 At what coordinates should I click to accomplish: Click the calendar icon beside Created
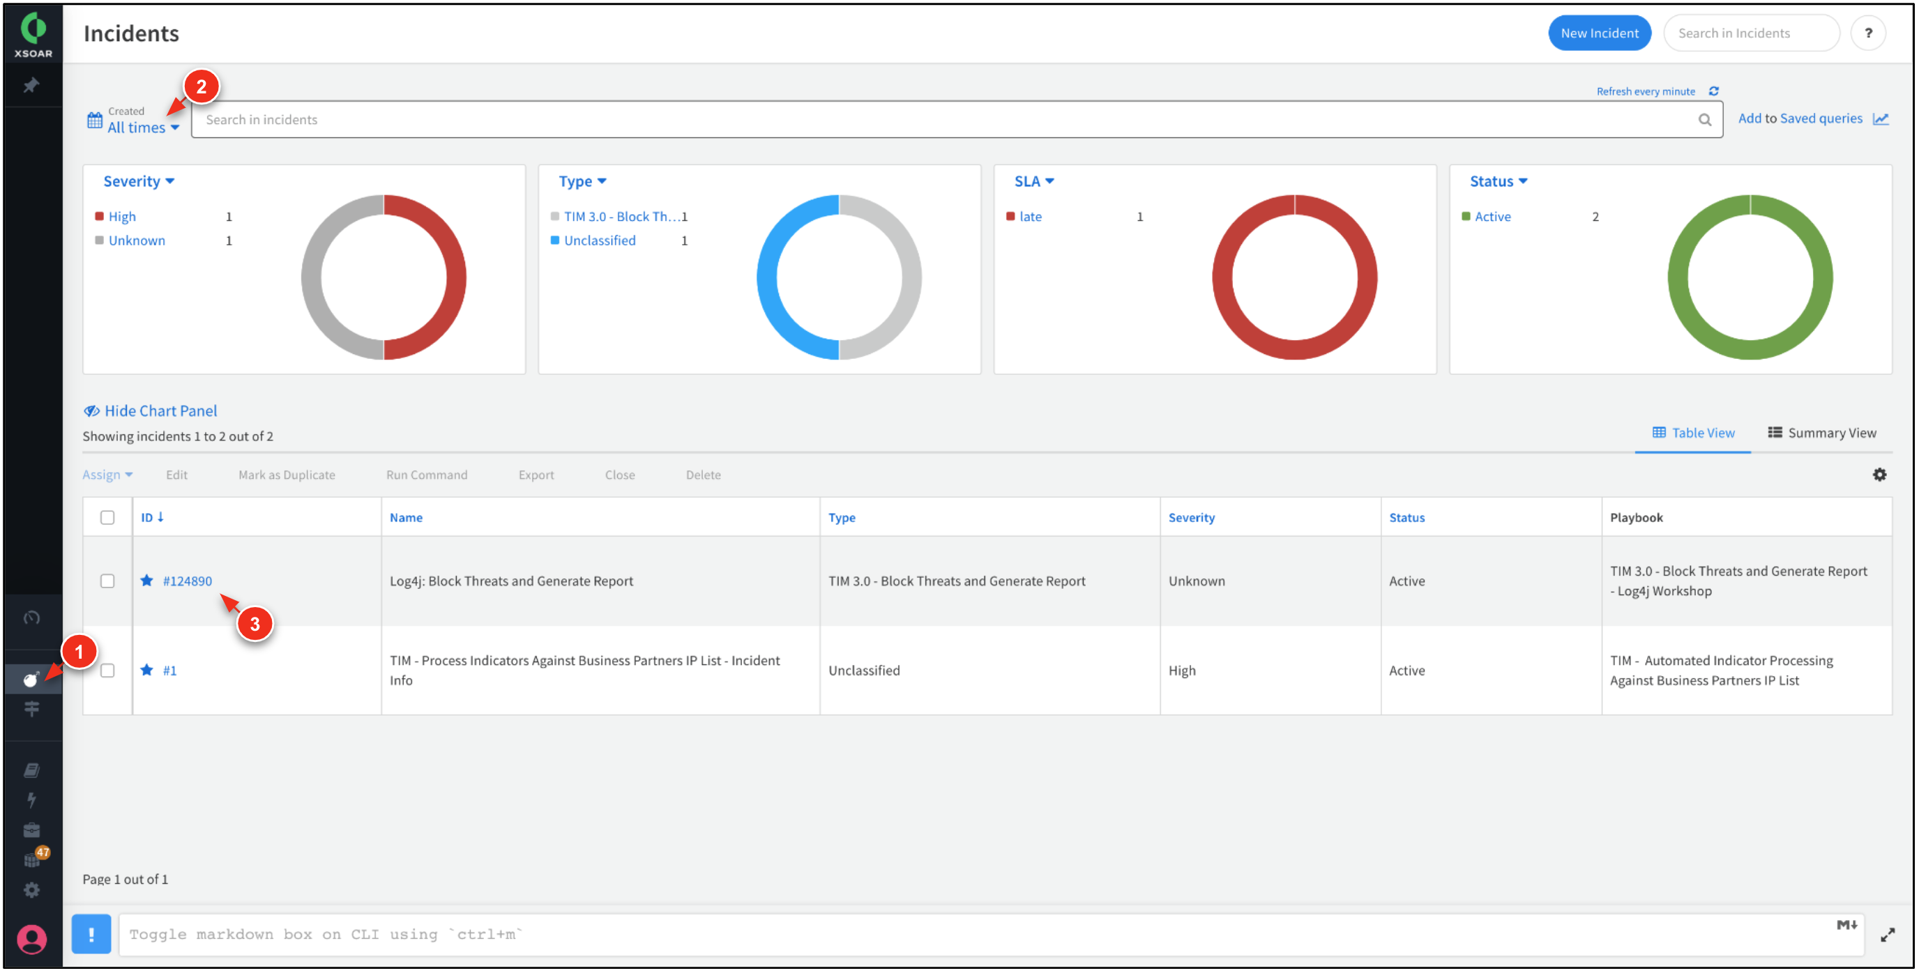pyautogui.click(x=95, y=120)
